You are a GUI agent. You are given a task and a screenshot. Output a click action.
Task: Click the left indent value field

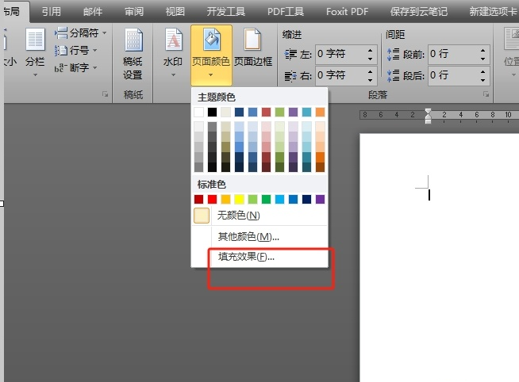[x=340, y=54]
